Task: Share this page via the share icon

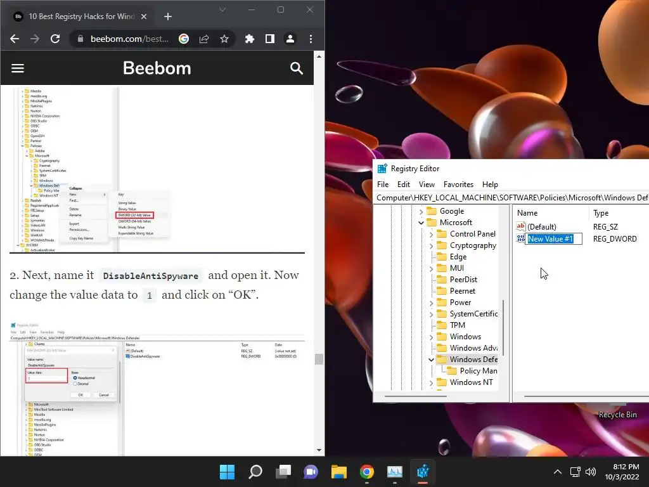Action: pos(204,39)
